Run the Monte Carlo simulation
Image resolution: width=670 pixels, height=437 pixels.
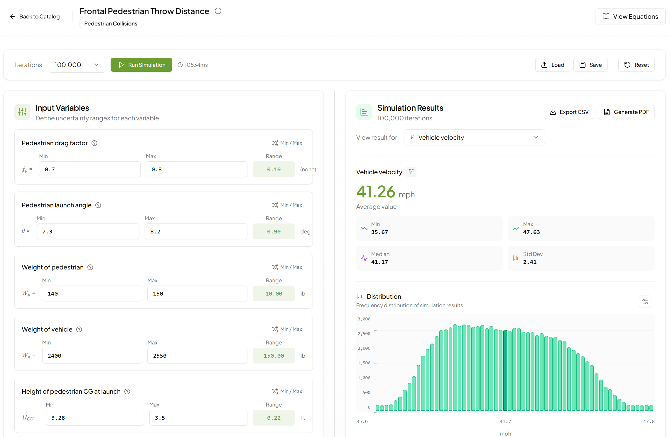tap(141, 64)
